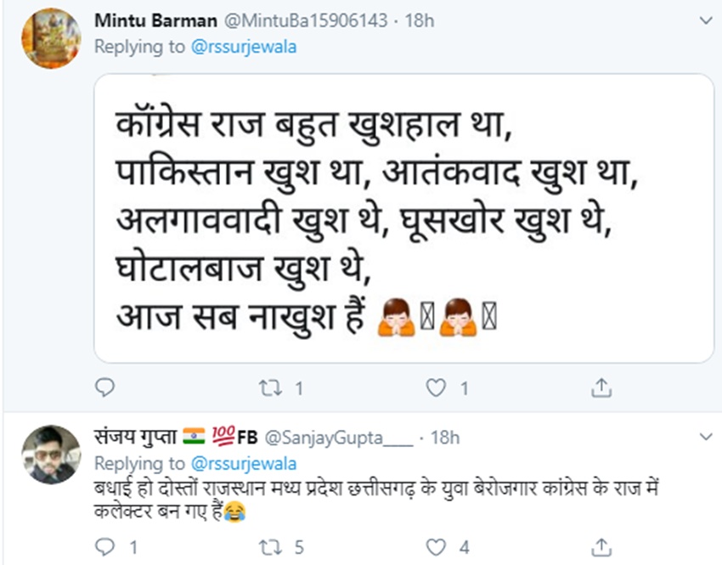722x565 pixels.
Task: Open the chevron menu on Sanjay Gupta's tweet
Action: [704, 438]
